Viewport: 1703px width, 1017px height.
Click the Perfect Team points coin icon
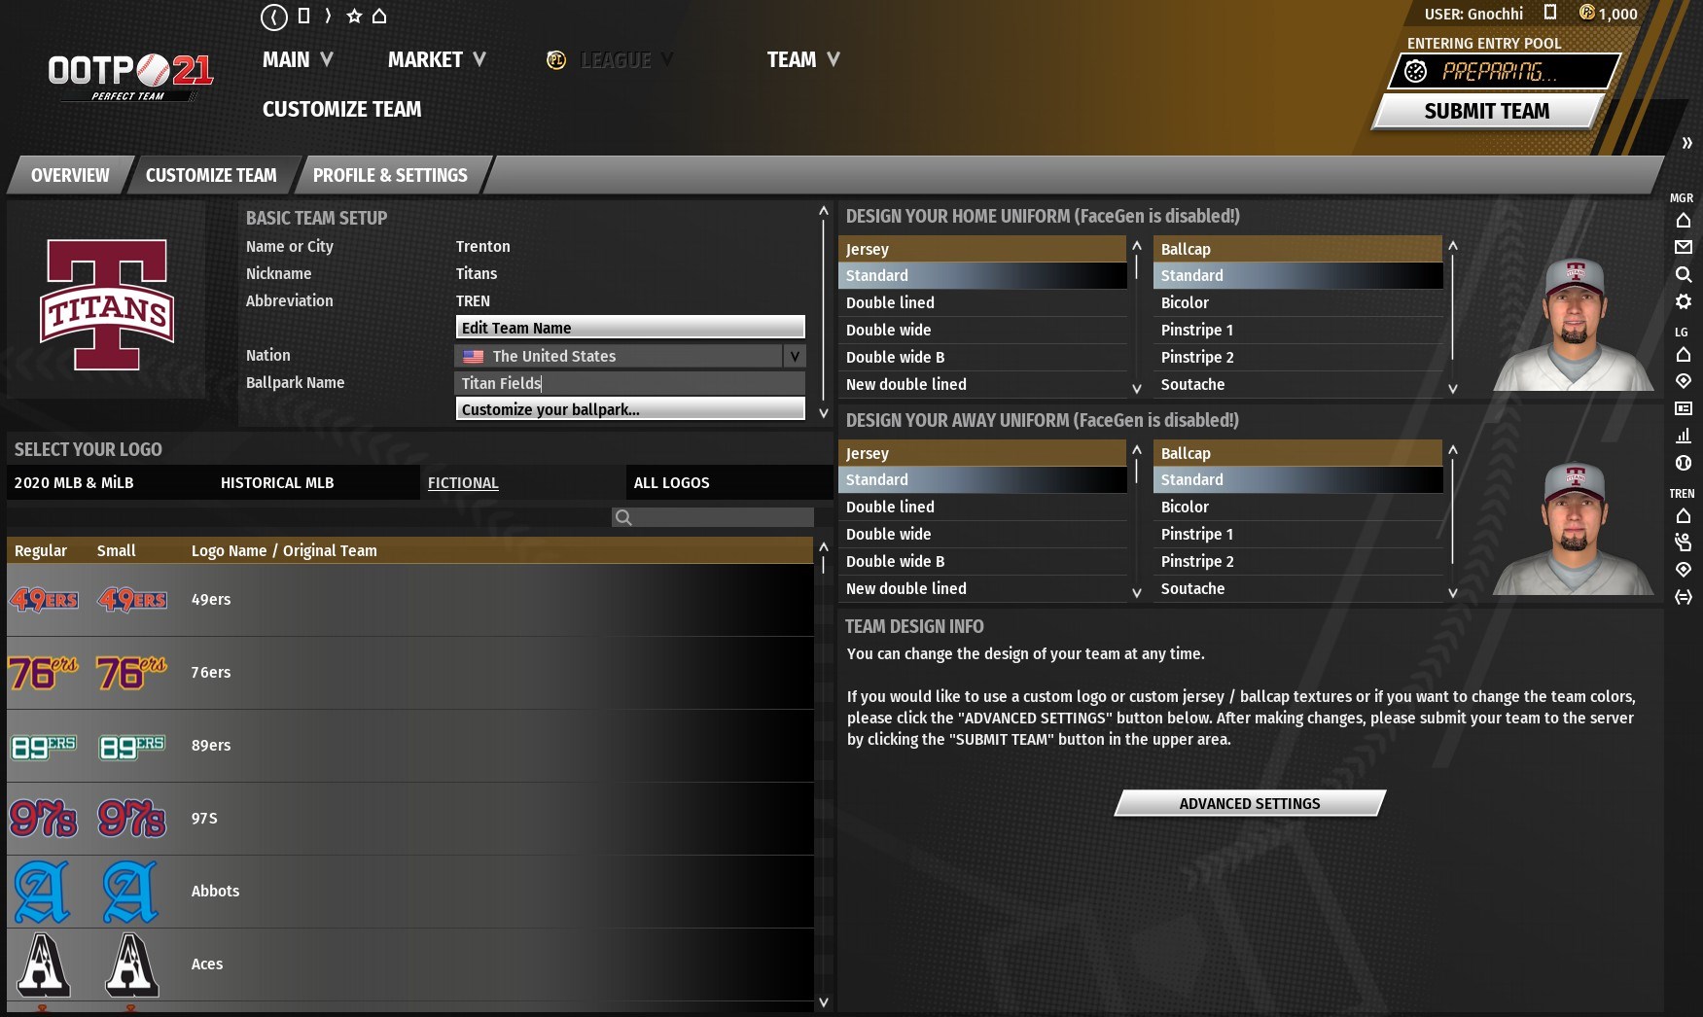[x=1587, y=13]
